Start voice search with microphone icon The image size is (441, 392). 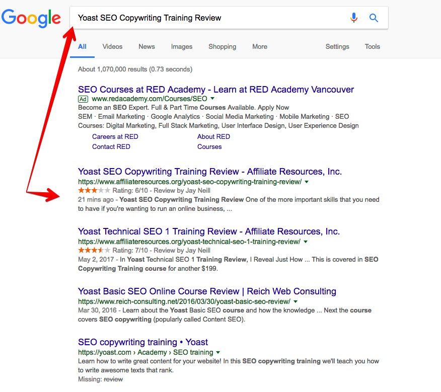point(354,18)
